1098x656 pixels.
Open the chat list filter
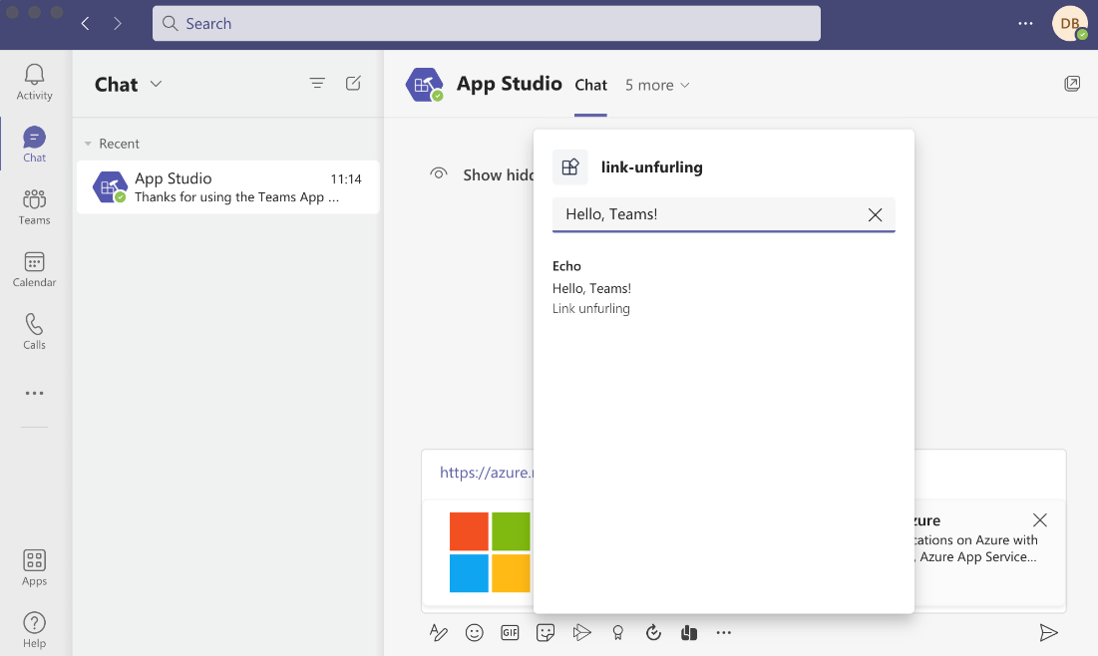point(317,84)
